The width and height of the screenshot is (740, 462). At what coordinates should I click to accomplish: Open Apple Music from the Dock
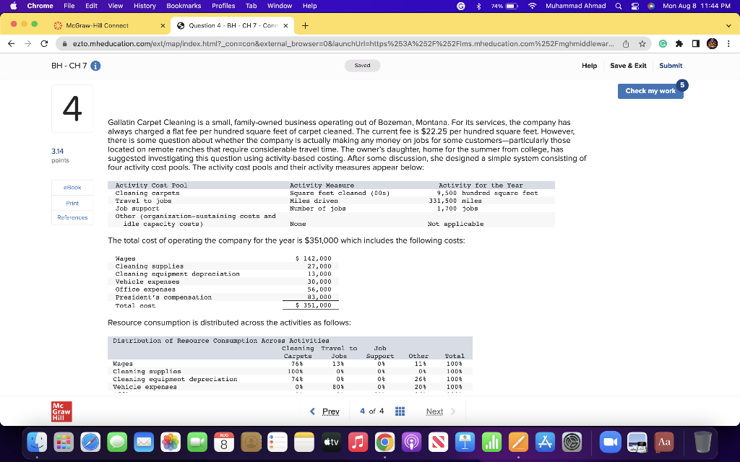pos(358,442)
